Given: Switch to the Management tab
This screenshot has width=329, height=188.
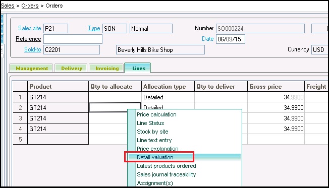Looking at the screenshot, I should [x=31, y=69].
